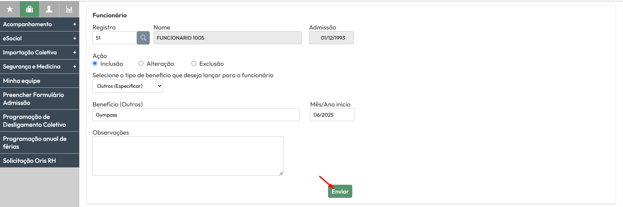
Task: Click the Registro input field
Action: tap(115, 38)
